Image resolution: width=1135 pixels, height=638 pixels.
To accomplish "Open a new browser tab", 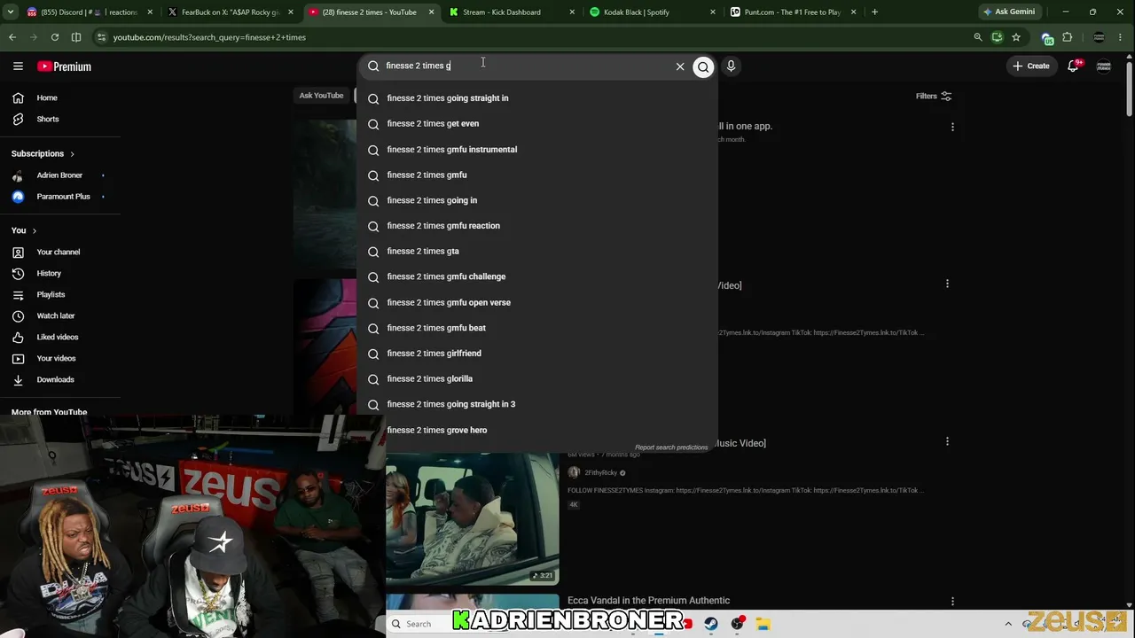I will click(874, 12).
